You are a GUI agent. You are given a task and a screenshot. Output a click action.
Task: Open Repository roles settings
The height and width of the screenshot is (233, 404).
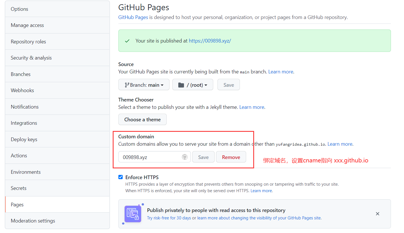57,42
